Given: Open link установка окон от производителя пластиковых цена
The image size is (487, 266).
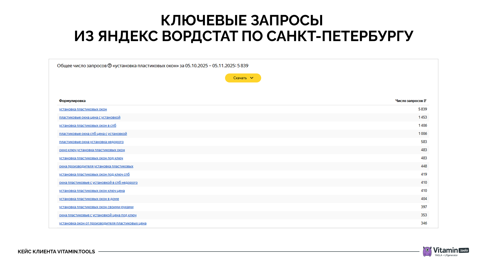Looking at the screenshot, I should pyautogui.click(x=102, y=223).
